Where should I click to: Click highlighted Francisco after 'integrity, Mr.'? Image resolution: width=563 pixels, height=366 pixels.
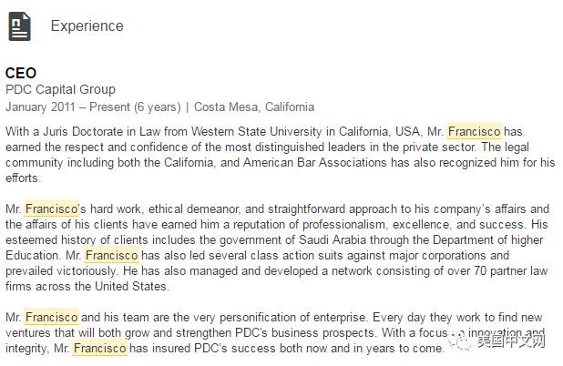pyautogui.click(x=99, y=348)
